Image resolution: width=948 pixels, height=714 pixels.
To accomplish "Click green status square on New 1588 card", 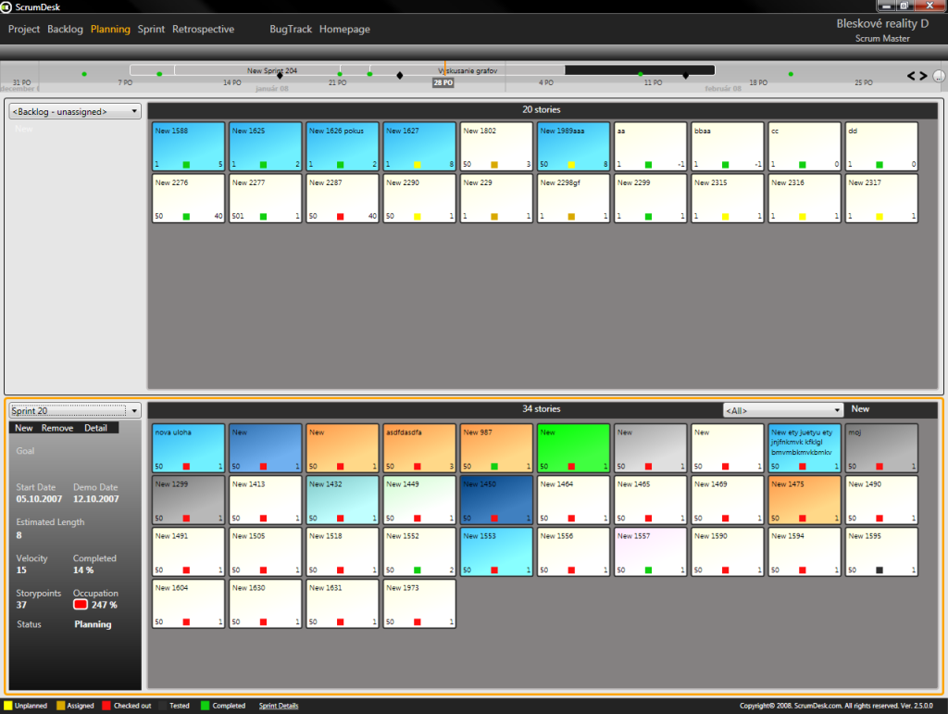I will click(x=186, y=165).
